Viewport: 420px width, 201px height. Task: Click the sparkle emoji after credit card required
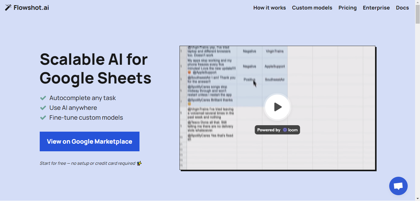(139, 163)
